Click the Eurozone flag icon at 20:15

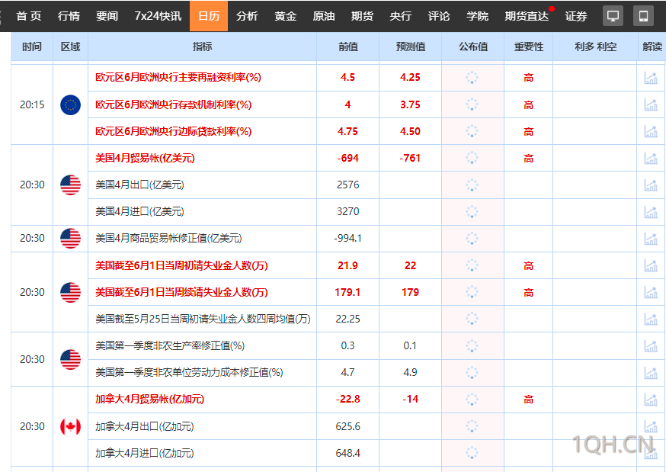[71, 104]
